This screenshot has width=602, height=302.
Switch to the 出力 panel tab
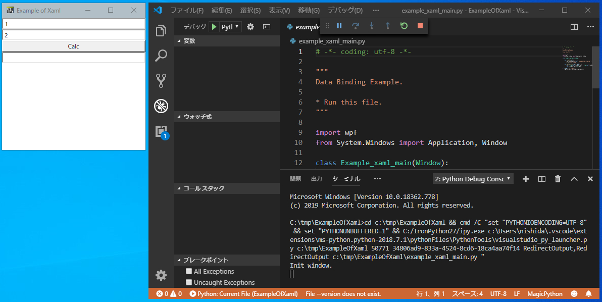tap(316, 179)
